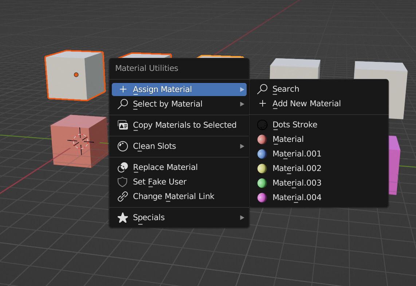The height and width of the screenshot is (286, 416).
Task: Click the star icon next to Specials
Action: (122, 218)
